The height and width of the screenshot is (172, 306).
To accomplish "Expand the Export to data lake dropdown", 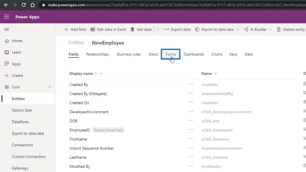I will 237,29.
